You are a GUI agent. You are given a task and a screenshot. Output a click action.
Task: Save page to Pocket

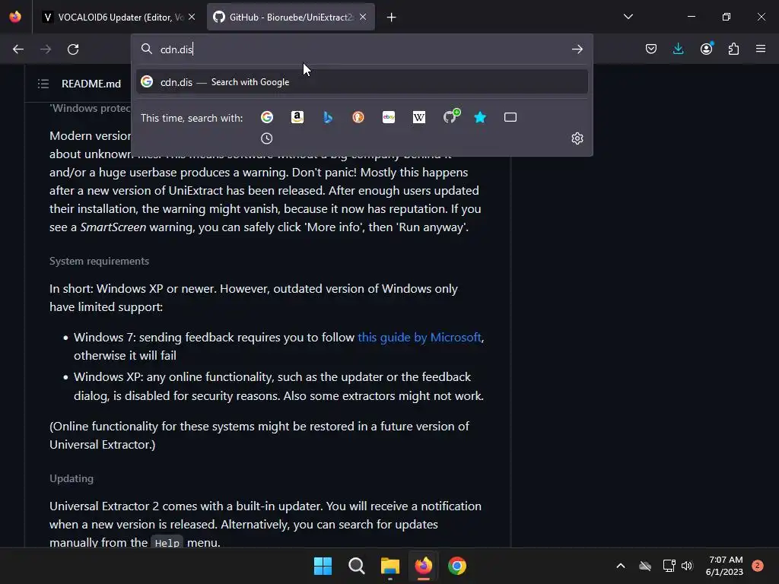(x=651, y=49)
